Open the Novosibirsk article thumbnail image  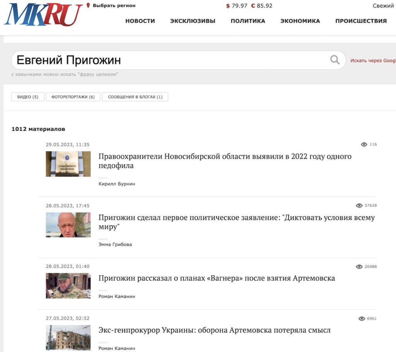tap(68, 164)
